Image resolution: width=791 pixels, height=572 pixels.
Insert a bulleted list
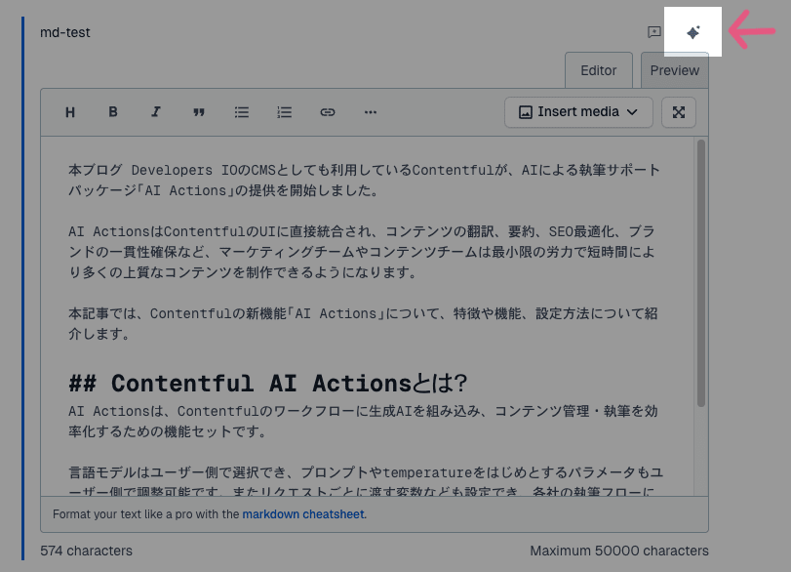[242, 112]
